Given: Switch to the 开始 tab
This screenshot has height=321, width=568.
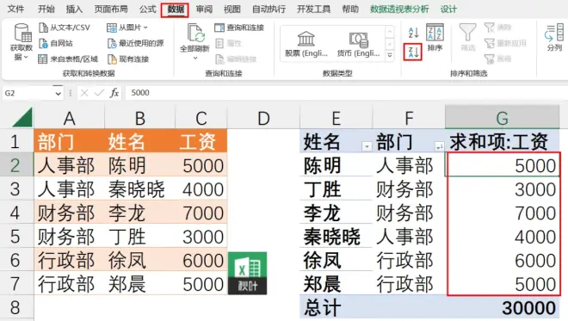Looking at the screenshot, I should tap(46, 9).
